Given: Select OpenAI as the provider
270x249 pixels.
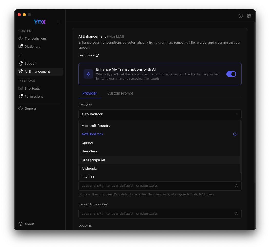Looking at the screenshot, I should pos(87,143).
